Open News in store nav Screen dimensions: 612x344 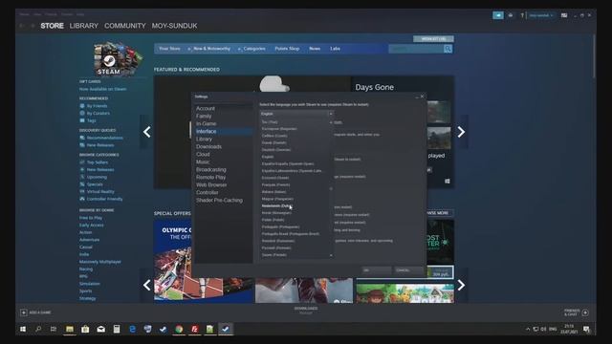(x=315, y=49)
